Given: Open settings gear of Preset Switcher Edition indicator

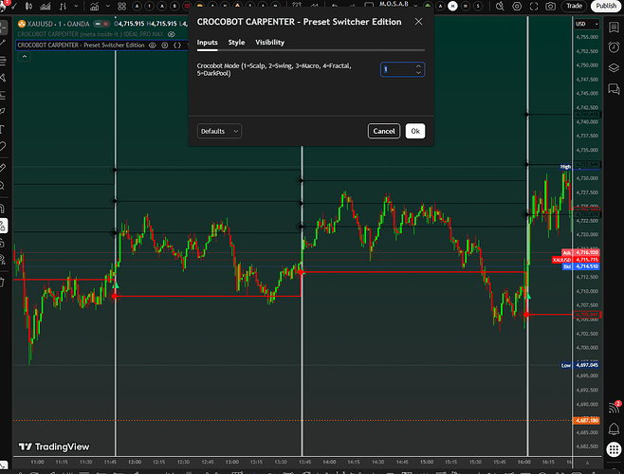Looking at the screenshot, I should point(165,46).
